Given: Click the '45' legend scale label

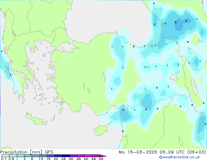Looking at the screenshot, I should (93, 159).
